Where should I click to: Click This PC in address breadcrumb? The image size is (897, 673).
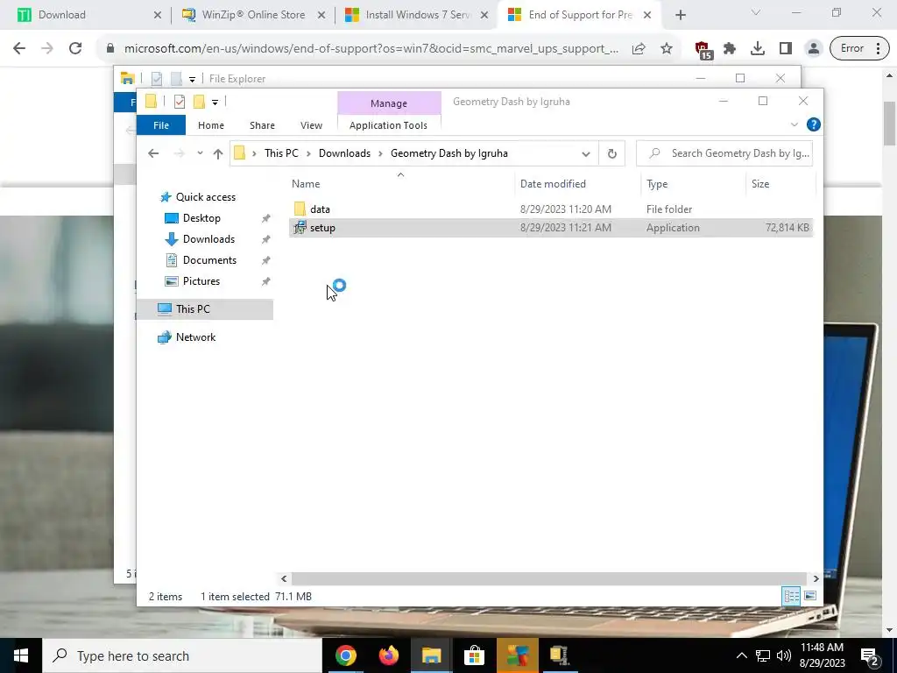pyautogui.click(x=281, y=153)
